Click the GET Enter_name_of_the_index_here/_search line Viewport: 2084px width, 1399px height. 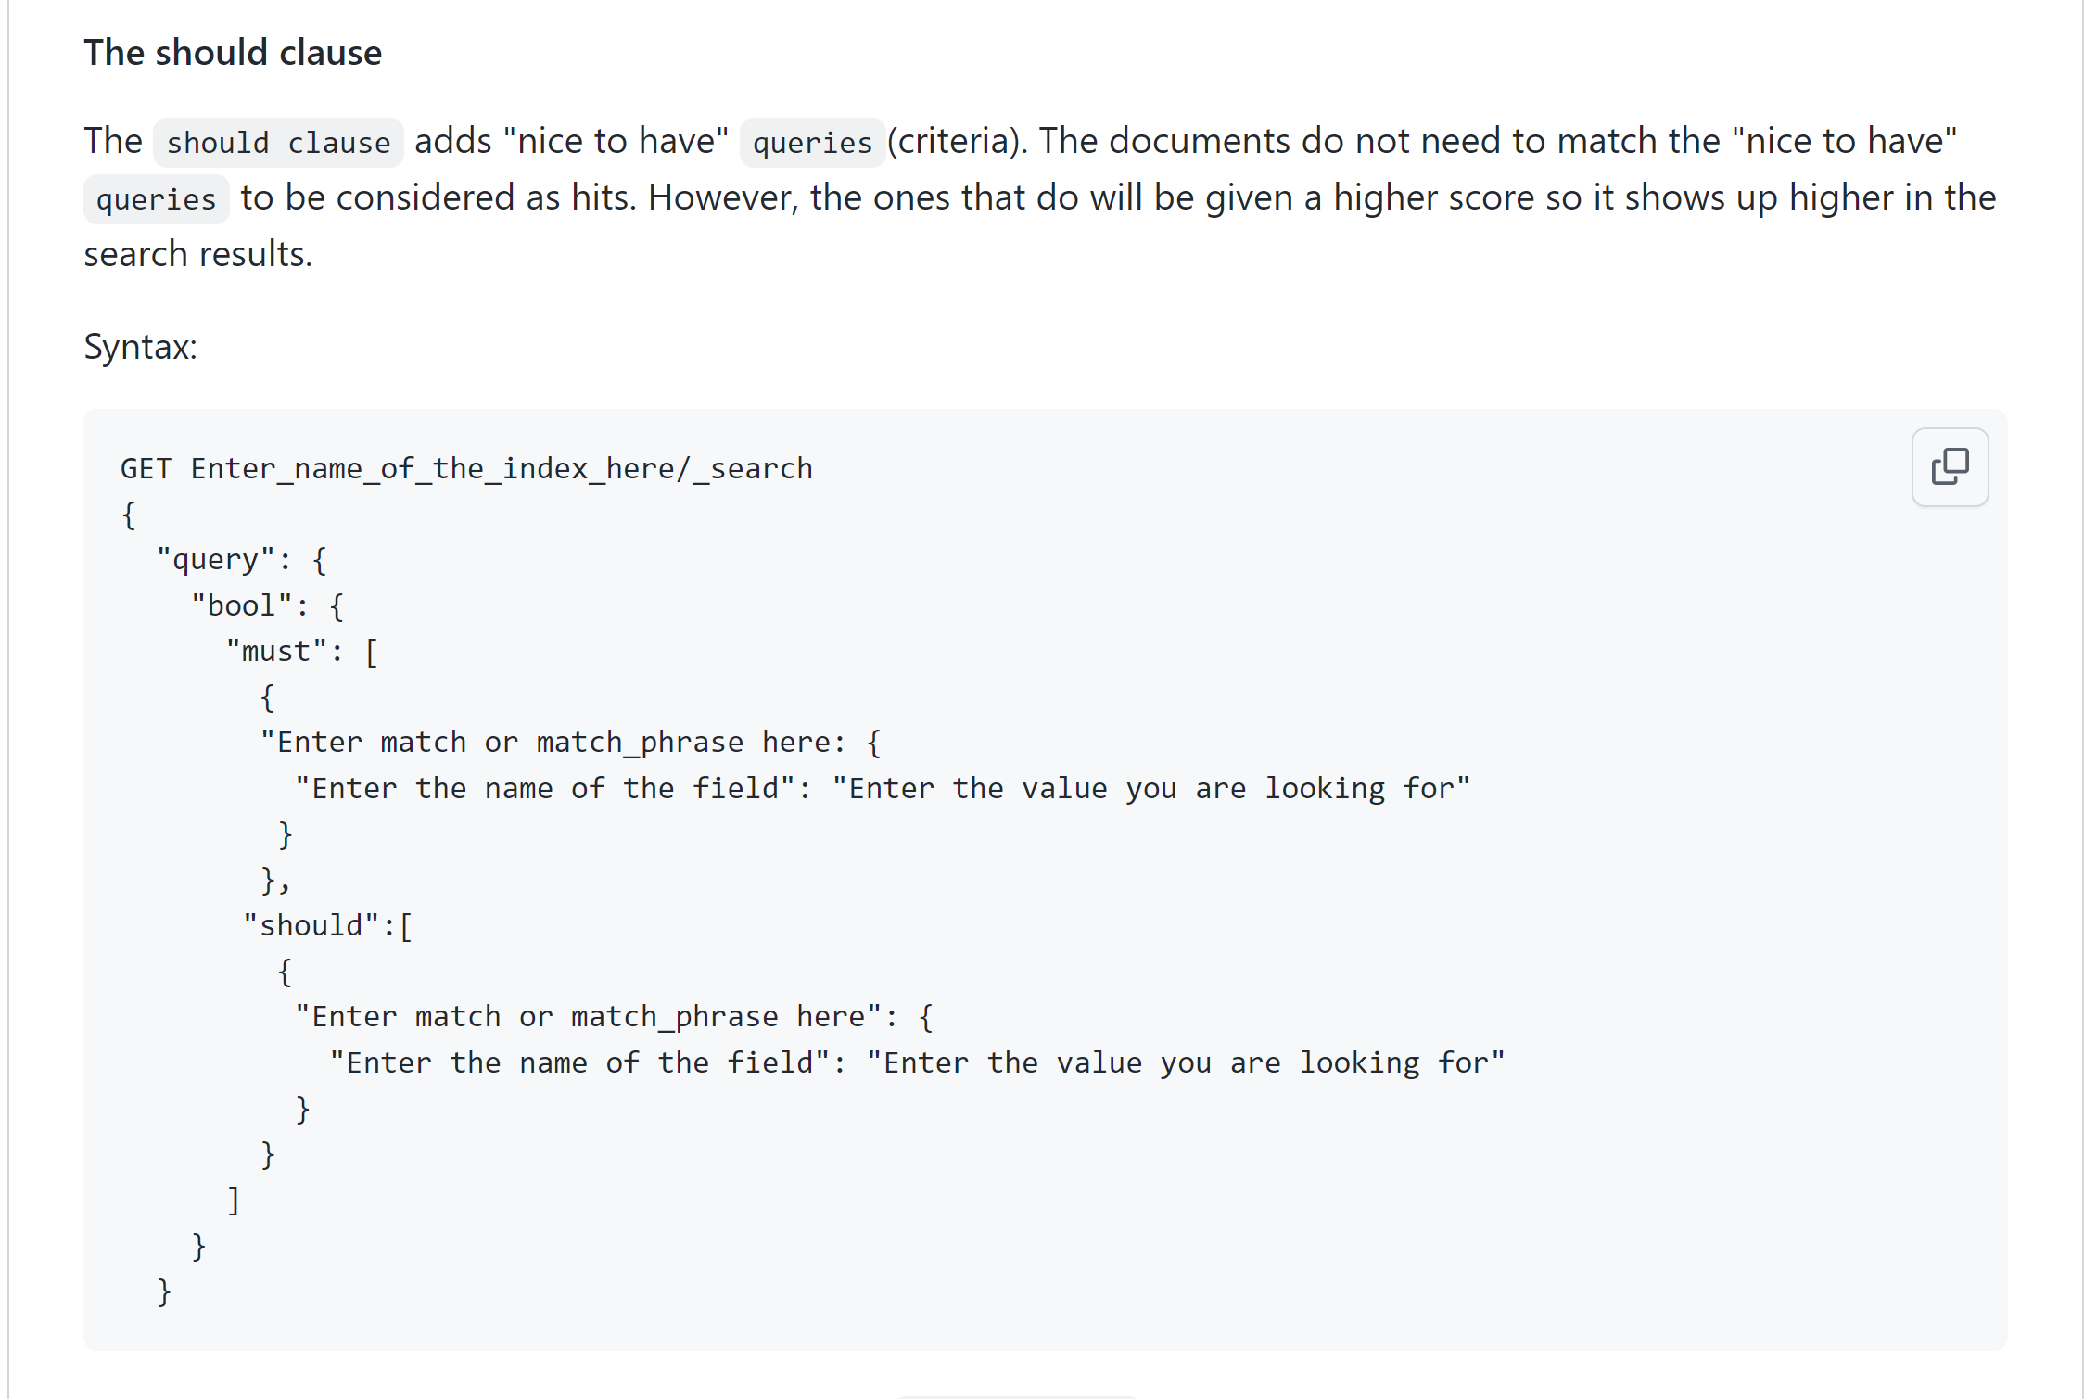tap(466, 469)
